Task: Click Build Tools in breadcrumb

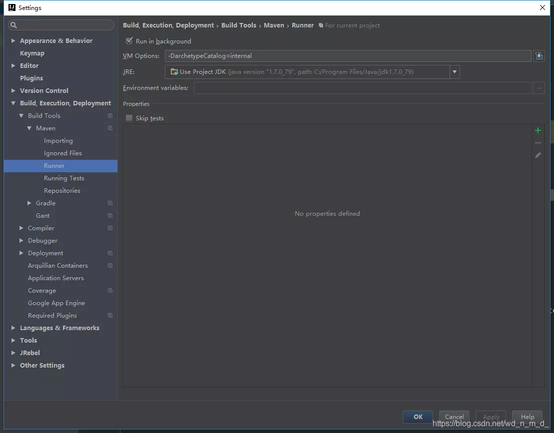Action: 238,25
